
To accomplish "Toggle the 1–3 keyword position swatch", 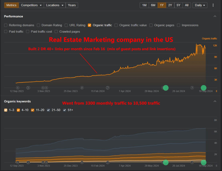I will pyautogui.click(x=6, y=110).
